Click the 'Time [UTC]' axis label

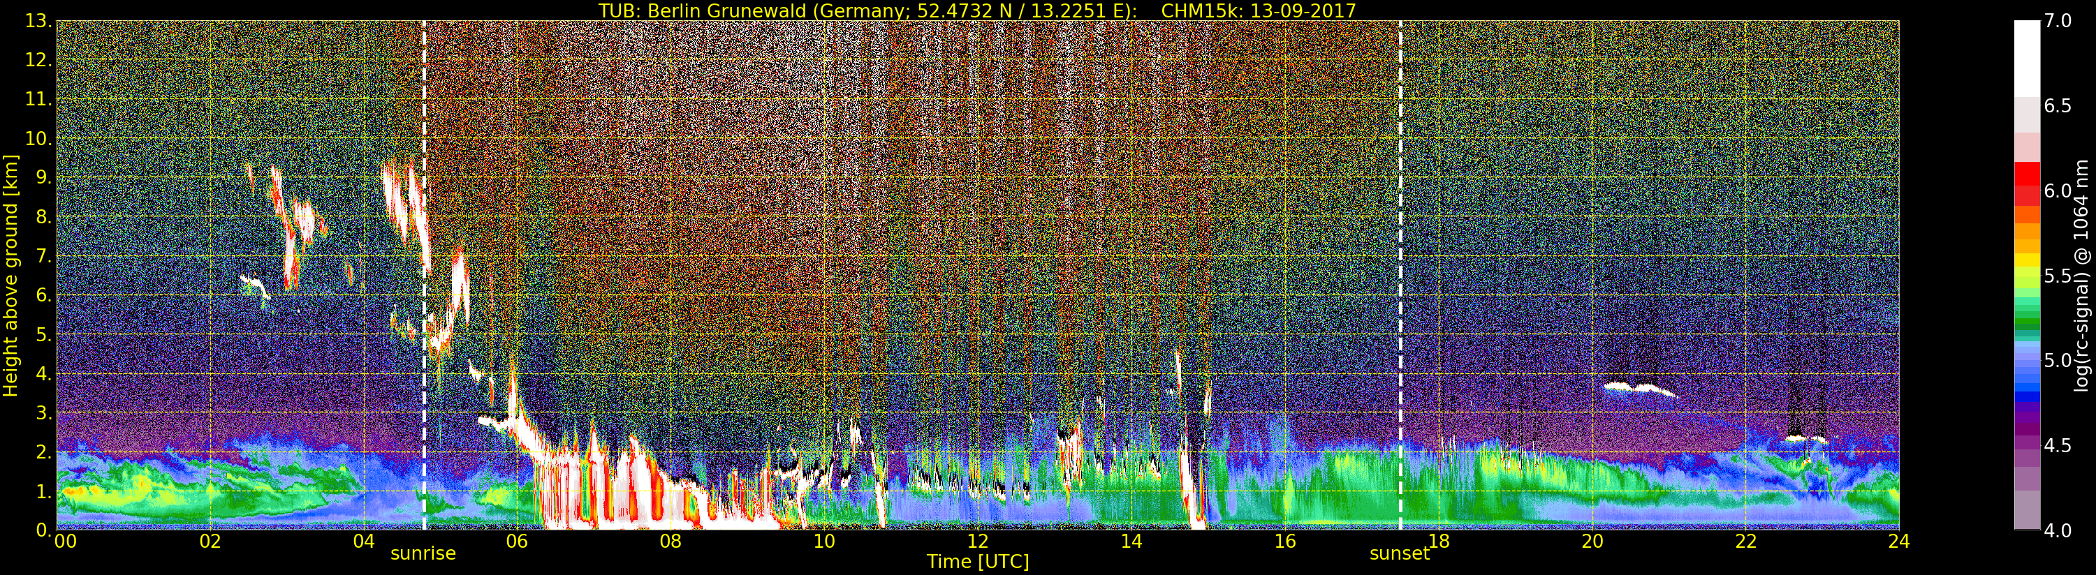978,562
